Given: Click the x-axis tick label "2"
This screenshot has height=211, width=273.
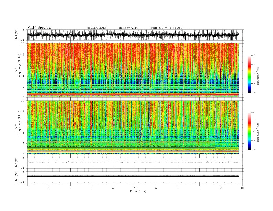Looking at the screenshot, I should [70, 188].
